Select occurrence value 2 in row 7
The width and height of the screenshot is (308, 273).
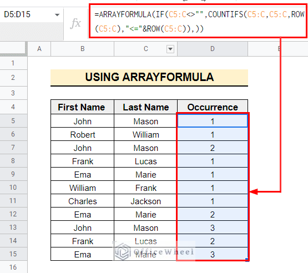[213, 148]
